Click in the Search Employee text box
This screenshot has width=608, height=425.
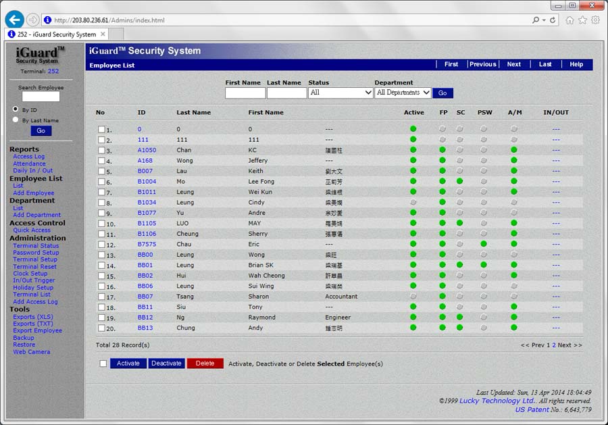41,97
